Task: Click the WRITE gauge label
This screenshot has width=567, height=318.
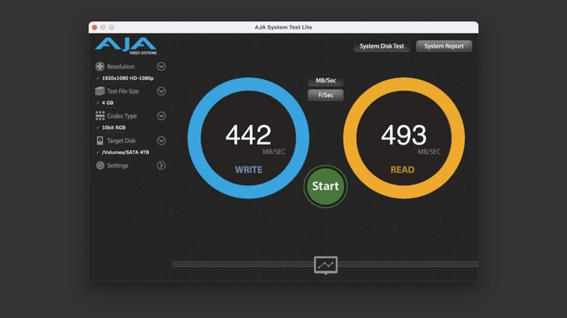Action: click(248, 169)
